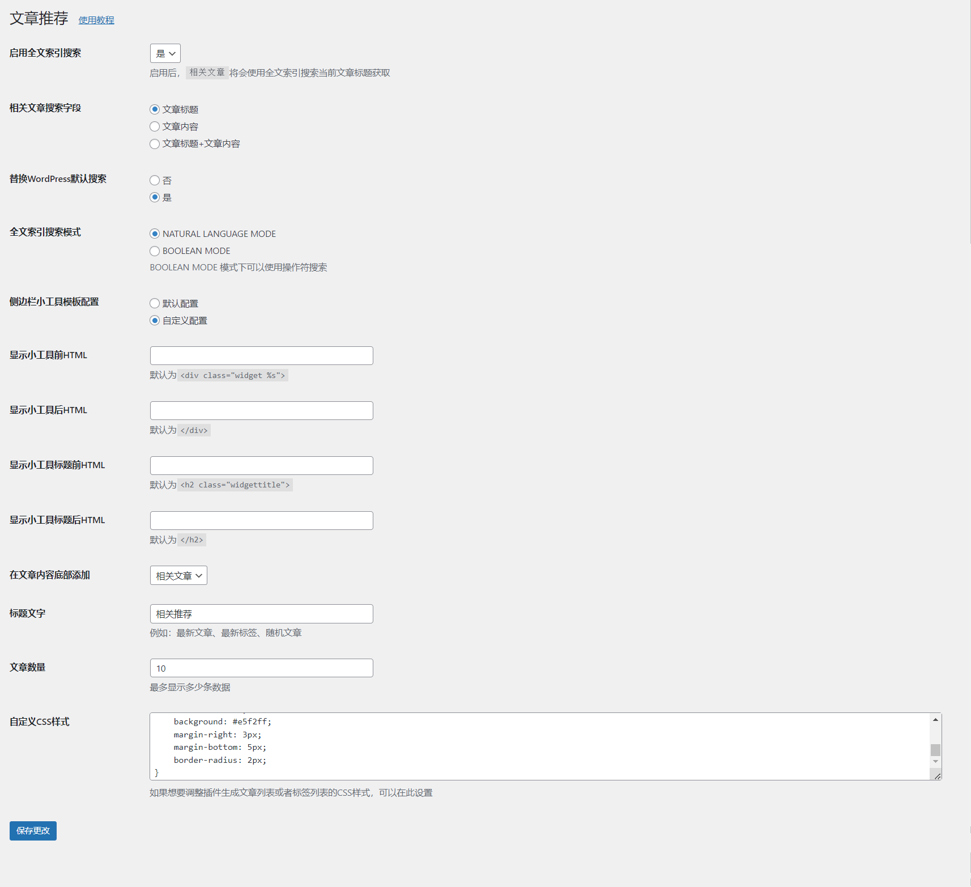Screen dimensions: 971x887
Task: Select 否 for replacing WordPress default search
Action: (x=155, y=180)
